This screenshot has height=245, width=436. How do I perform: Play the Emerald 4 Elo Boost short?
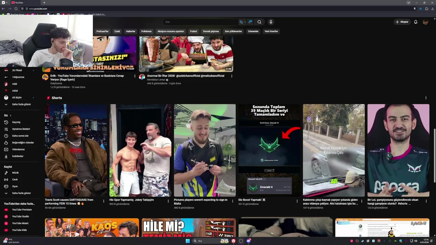click(x=269, y=150)
